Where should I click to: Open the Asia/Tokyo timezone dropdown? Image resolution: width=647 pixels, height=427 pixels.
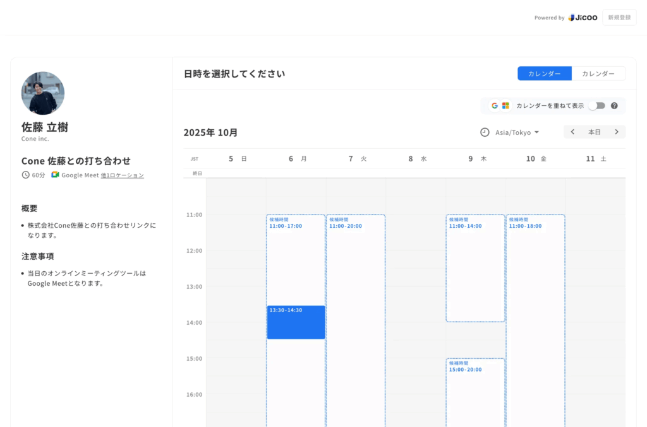pos(517,132)
